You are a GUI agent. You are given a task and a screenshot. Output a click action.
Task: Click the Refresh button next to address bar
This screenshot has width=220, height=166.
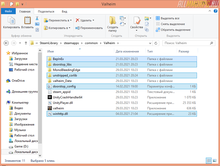pyautogui.click(x=156, y=43)
